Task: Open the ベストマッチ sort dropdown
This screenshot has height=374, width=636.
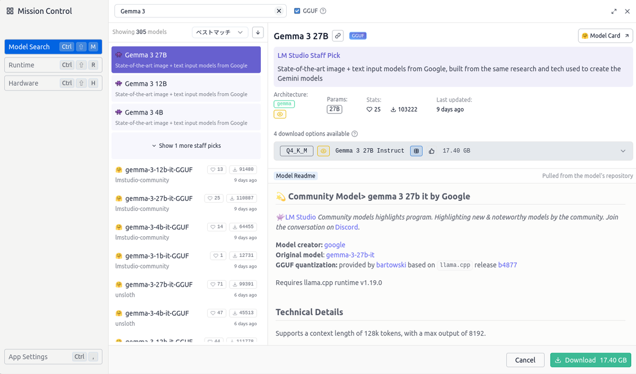Action: pos(220,32)
